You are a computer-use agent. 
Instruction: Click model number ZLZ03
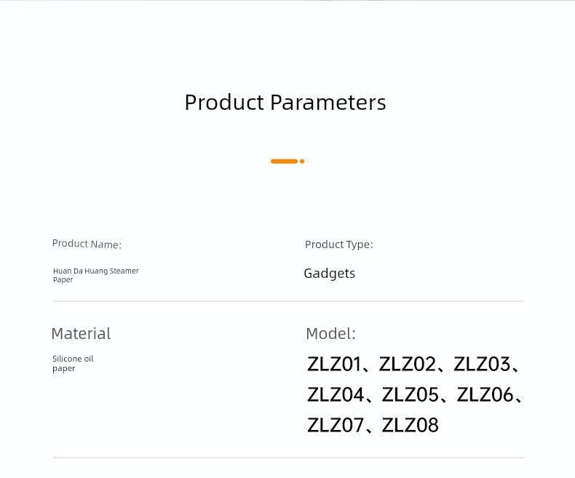click(x=482, y=365)
